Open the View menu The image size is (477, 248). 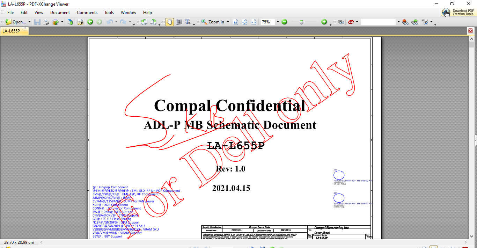(39, 13)
